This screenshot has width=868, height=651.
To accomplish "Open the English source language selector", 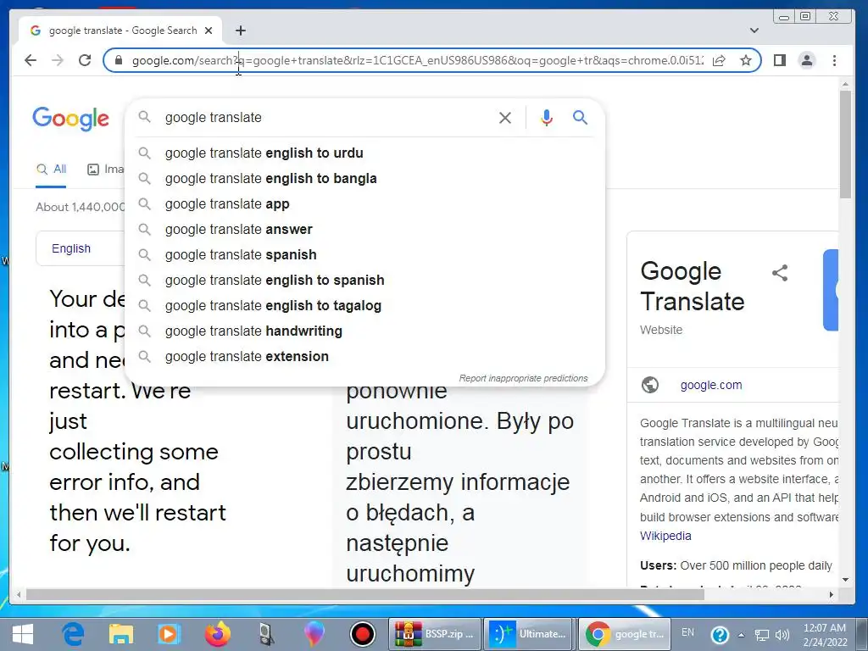I will [x=71, y=248].
